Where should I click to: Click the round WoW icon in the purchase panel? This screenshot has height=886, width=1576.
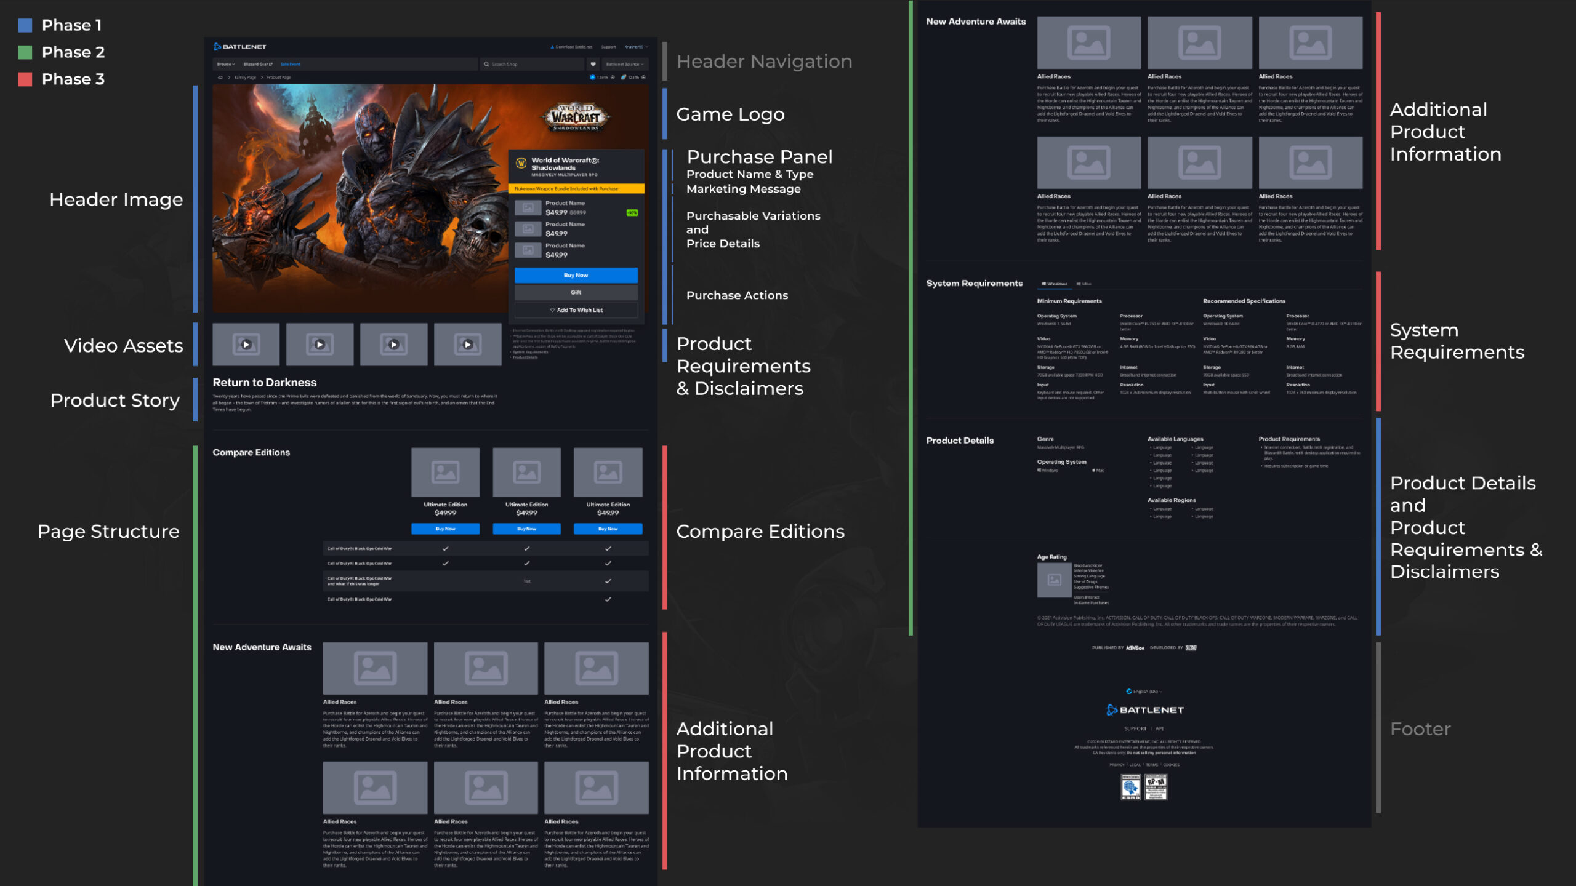point(521,163)
